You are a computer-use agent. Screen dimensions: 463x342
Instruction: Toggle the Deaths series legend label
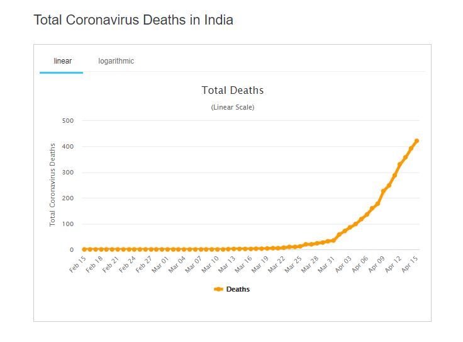238,290
